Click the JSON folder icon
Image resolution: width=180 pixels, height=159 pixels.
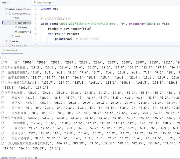pyautogui.click(x=13, y=36)
